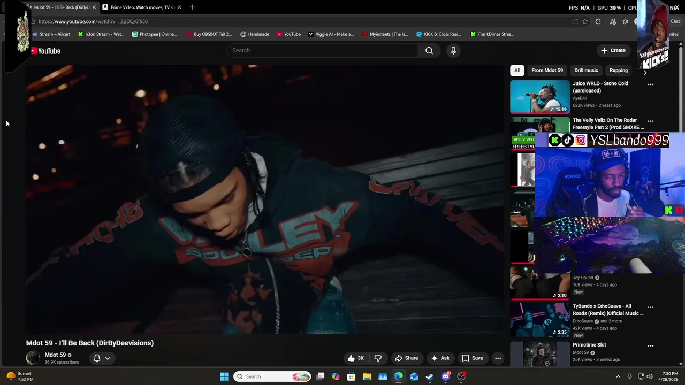
Task: Open Task View on taskbar
Action: (320, 376)
